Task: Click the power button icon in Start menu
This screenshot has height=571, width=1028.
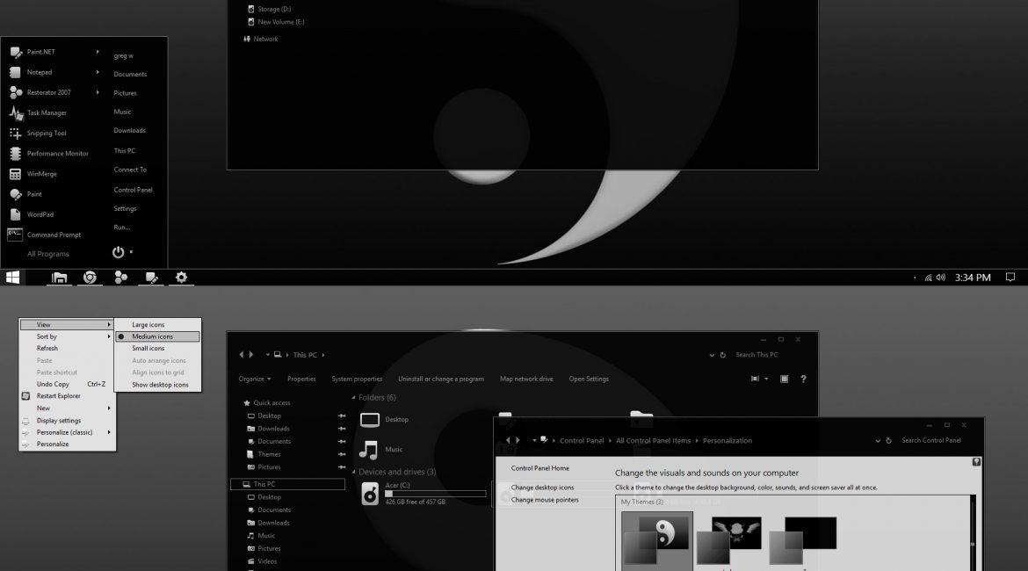Action: [118, 252]
